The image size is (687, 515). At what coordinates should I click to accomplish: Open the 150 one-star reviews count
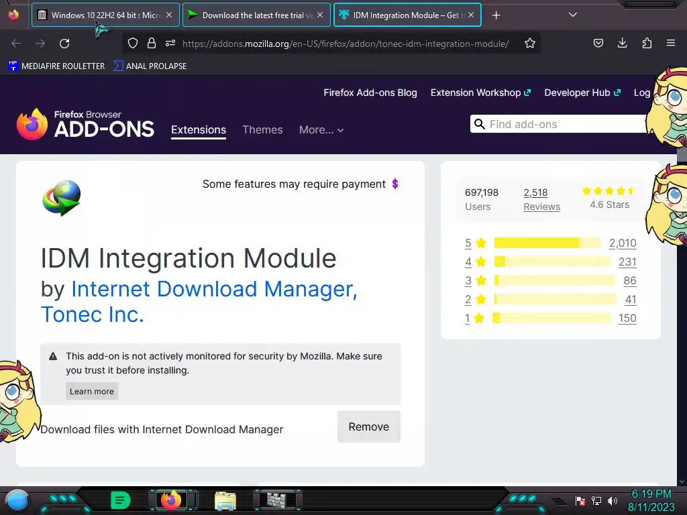[x=627, y=319]
